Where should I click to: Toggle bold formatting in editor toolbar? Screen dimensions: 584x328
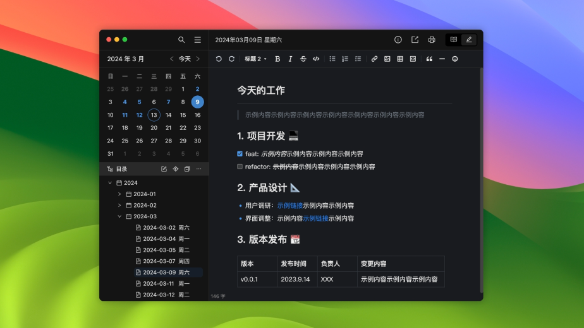(277, 59)
